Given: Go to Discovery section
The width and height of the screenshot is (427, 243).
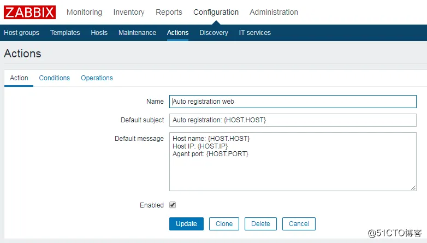Looking at the screenshot, I should click(x=213, y=33).
